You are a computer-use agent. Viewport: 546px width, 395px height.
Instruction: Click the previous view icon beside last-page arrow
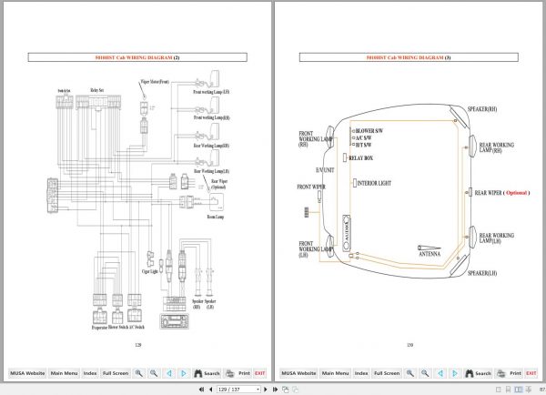(286, 389)
